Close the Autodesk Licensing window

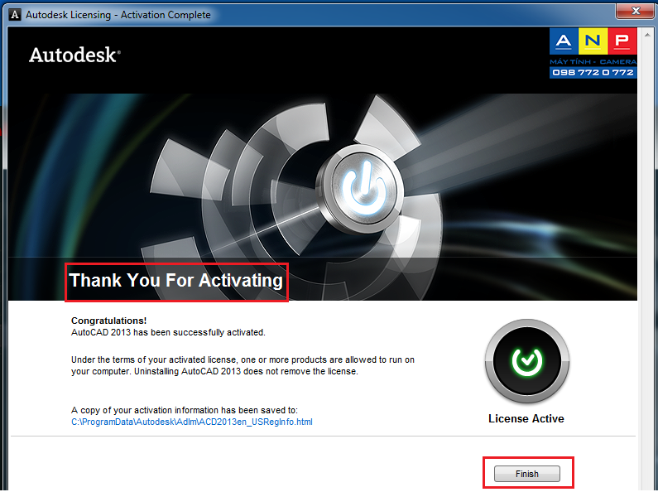pyautogui.click(x=636, y=11)
